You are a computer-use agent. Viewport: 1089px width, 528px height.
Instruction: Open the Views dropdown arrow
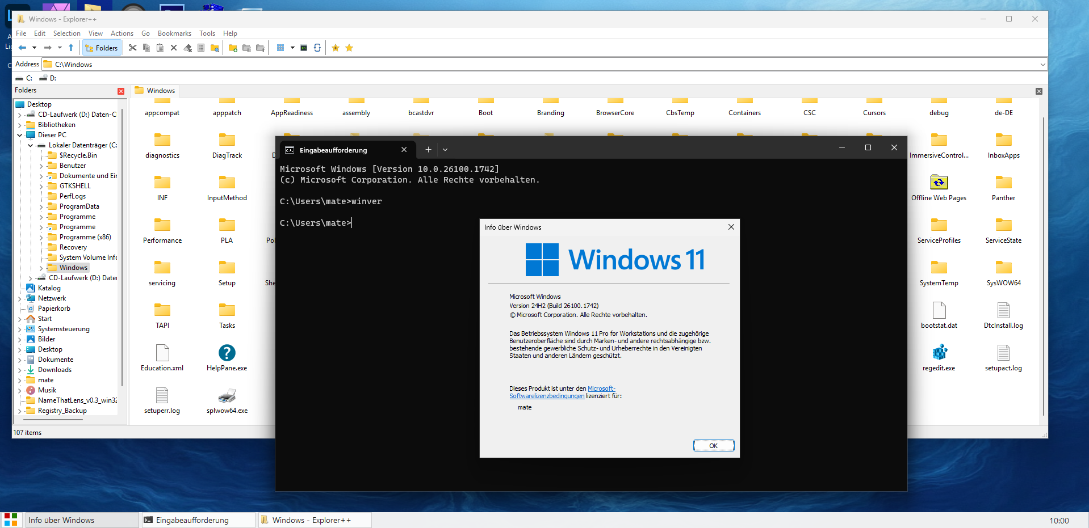pos(292,48)
